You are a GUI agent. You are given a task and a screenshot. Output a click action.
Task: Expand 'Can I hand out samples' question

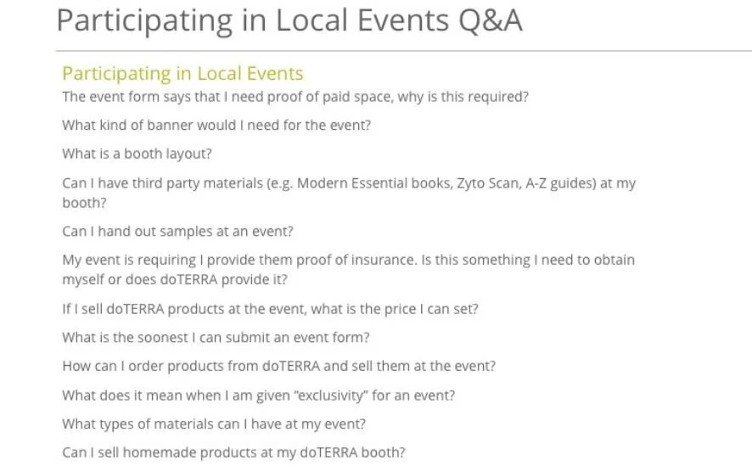[177, 231]
